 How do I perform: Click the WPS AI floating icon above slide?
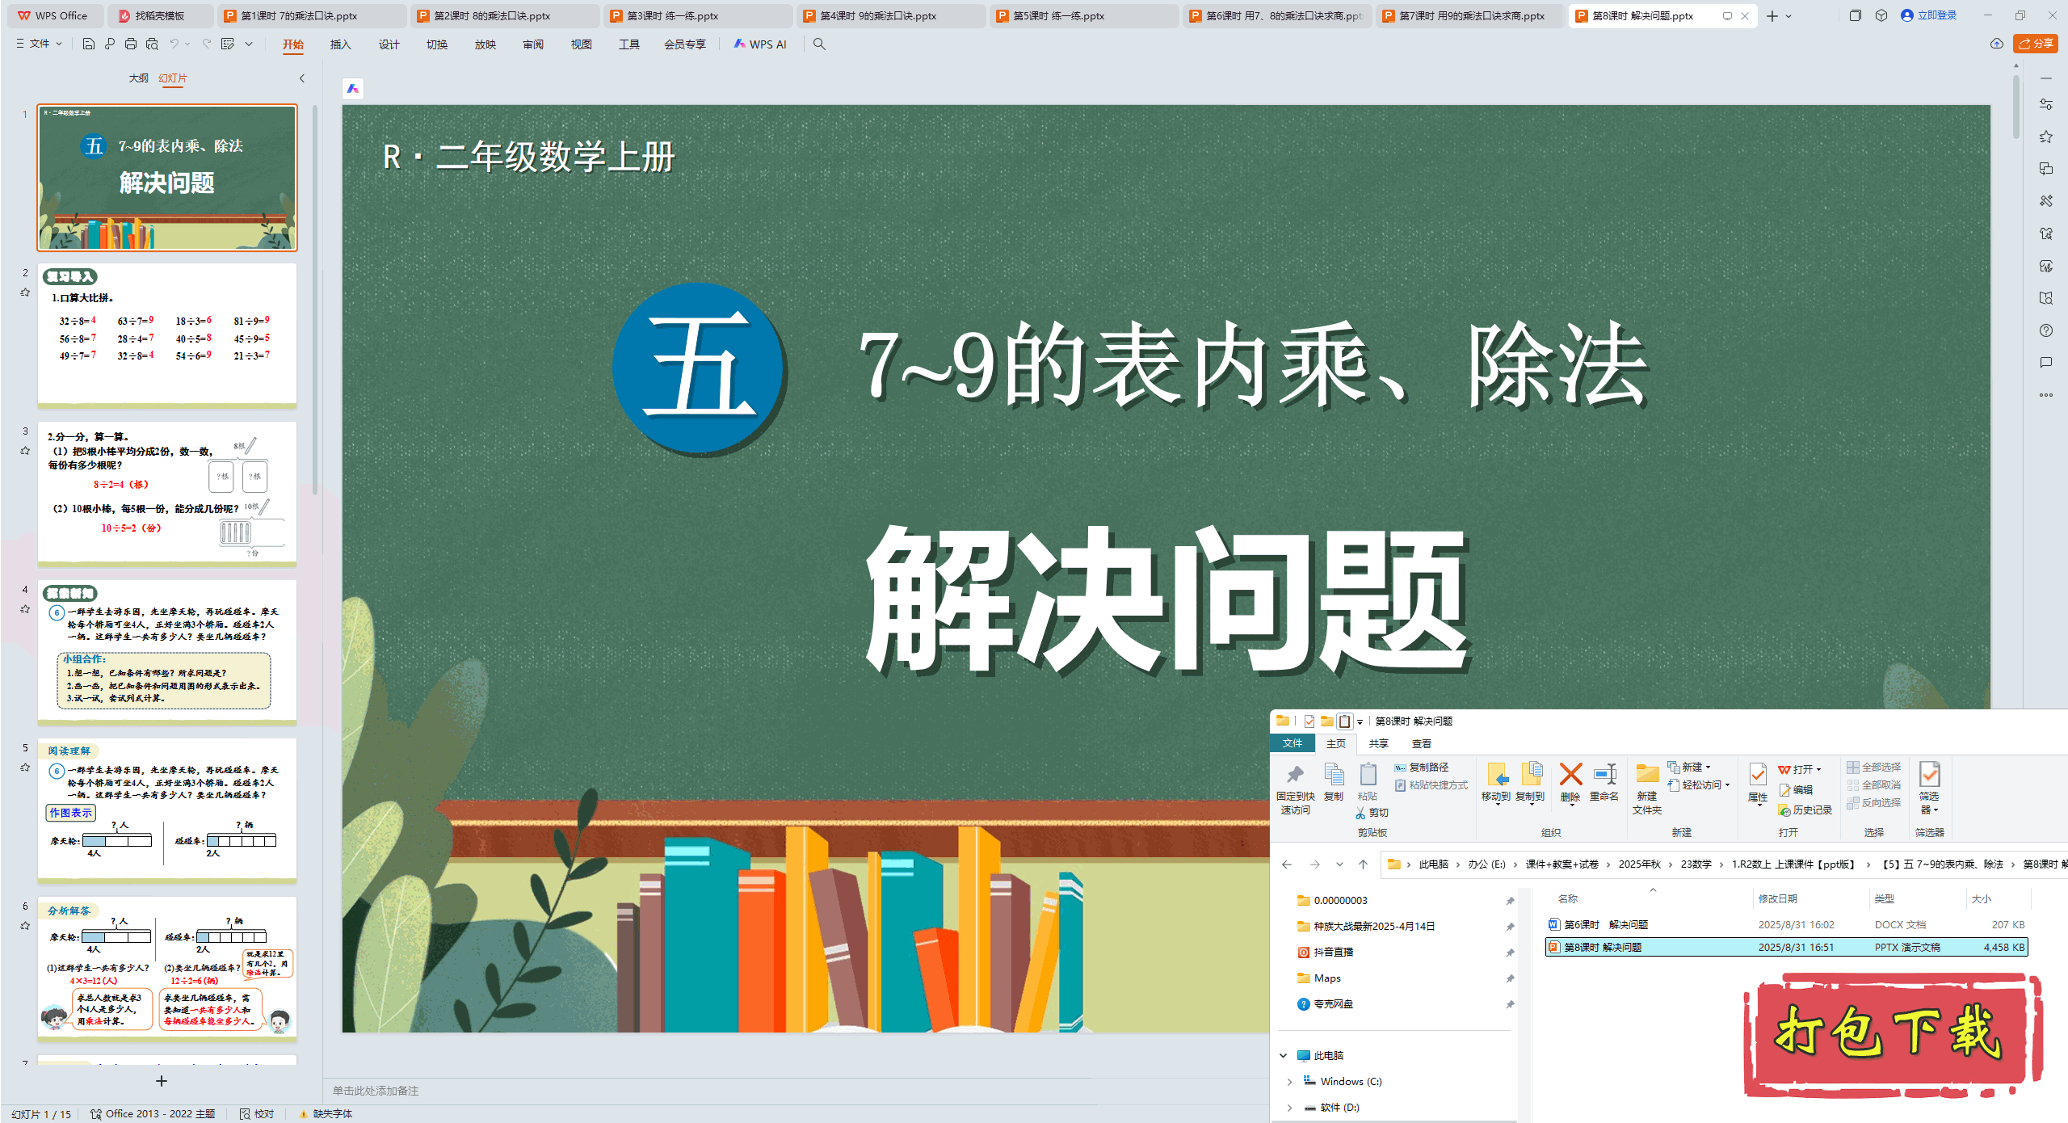point(353,89)
